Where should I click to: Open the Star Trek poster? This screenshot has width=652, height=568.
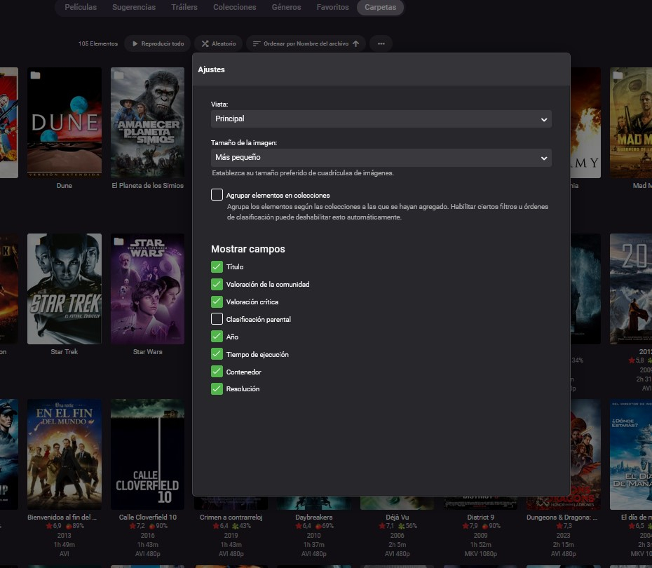click(x=64, y=289)
